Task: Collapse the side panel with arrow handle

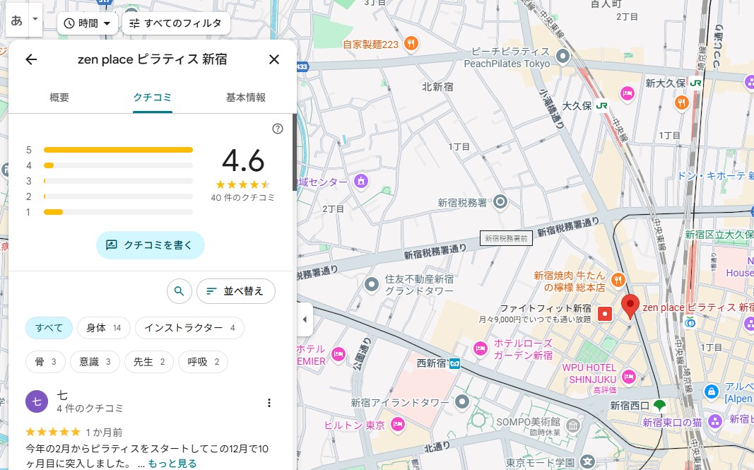Action: pos(304,319)
